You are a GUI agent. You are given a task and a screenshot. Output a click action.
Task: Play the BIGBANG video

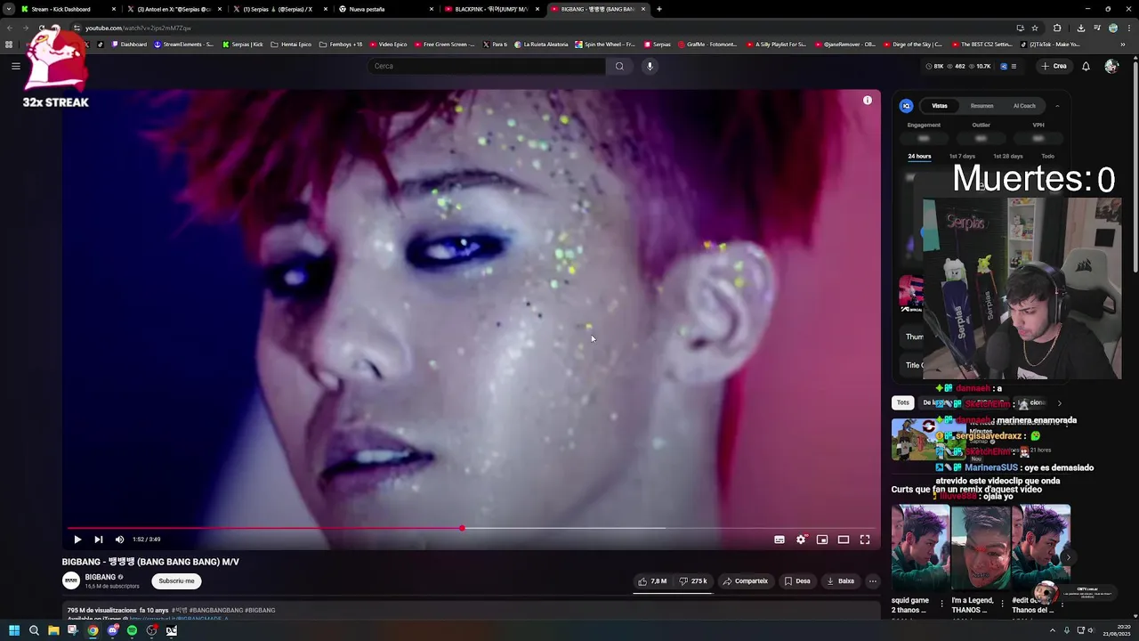click(x=77, y=540)
